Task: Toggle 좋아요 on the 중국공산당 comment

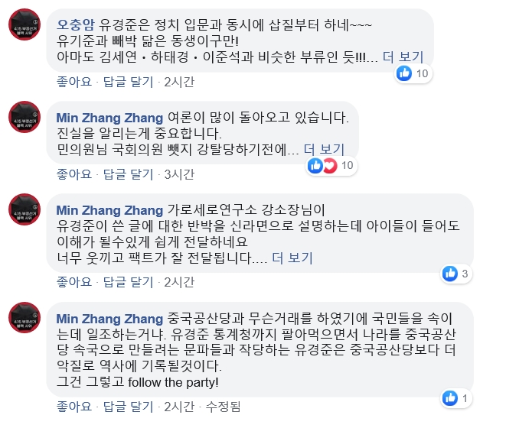Action: point(74,406)
